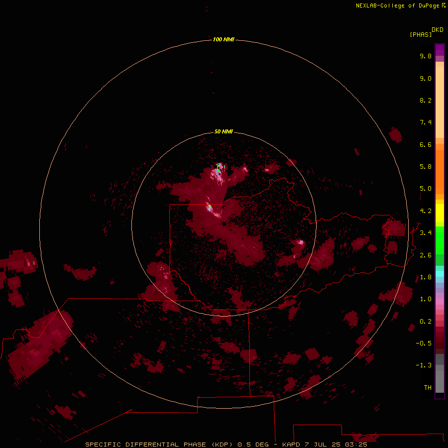Click the 7.4 legend value
This screenshot has height=448, width=448.
(426, 122)
